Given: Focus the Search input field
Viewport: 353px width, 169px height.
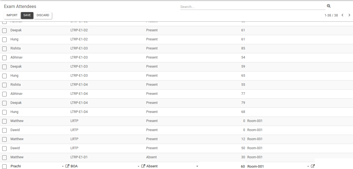Looking at the screenshot, I should pos(252,7).
